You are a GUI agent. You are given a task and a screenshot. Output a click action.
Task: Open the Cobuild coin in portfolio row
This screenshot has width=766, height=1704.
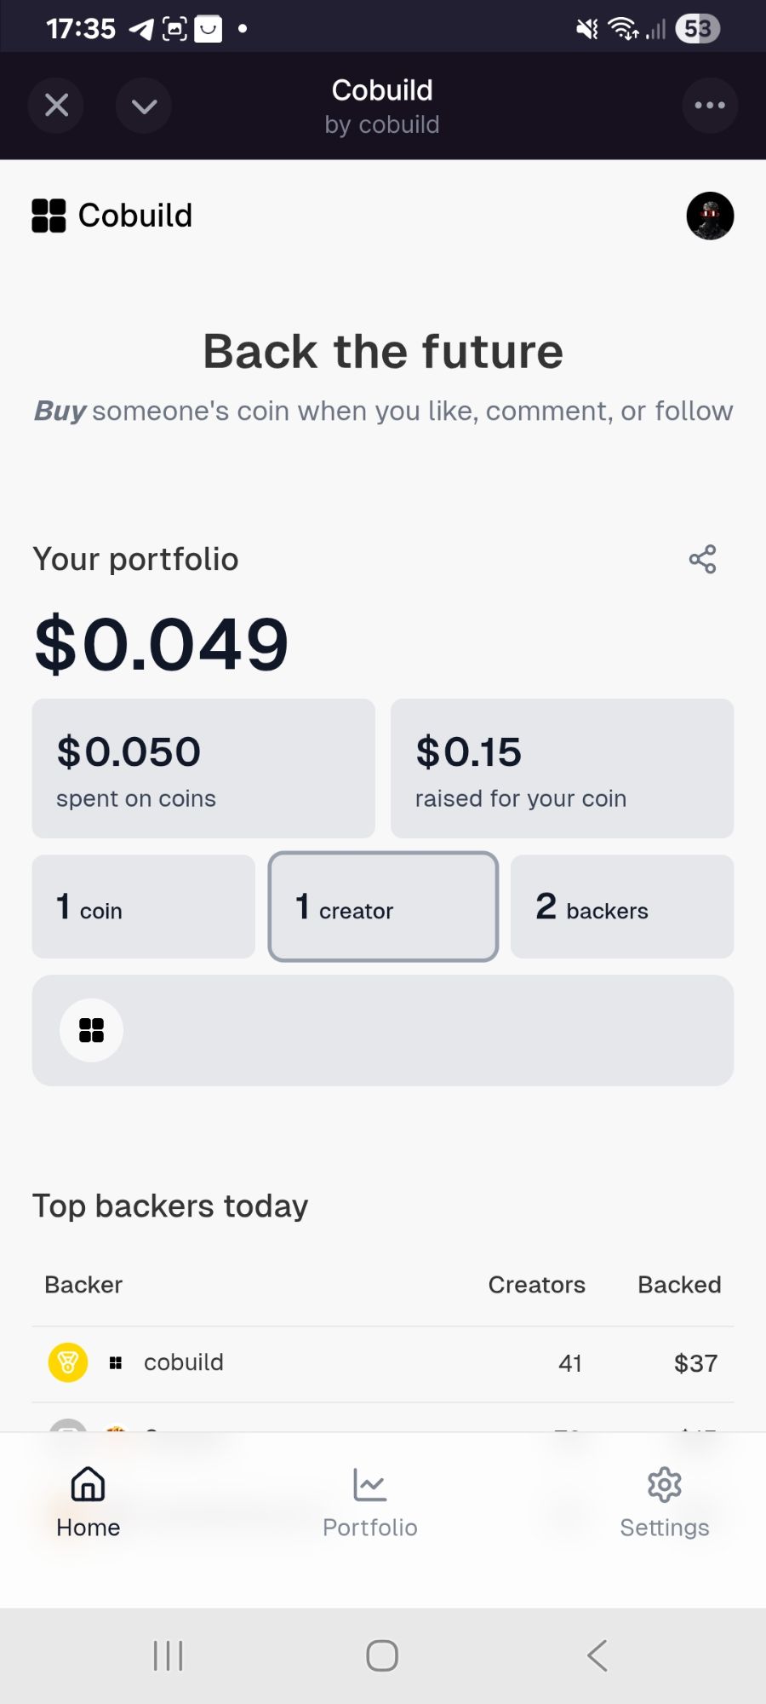(91, 1030)
